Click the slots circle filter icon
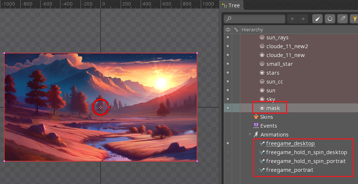 (330, 19)
